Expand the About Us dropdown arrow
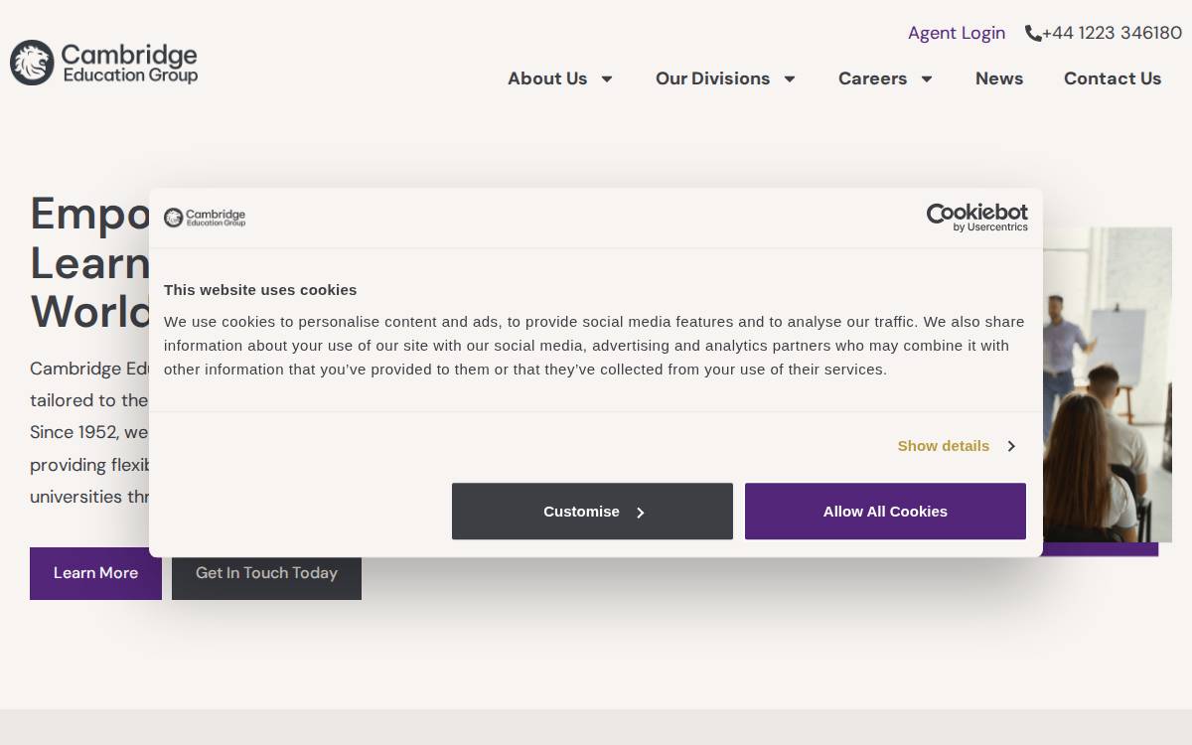Screen dimensions: 1192x745 tap(607, 78)
